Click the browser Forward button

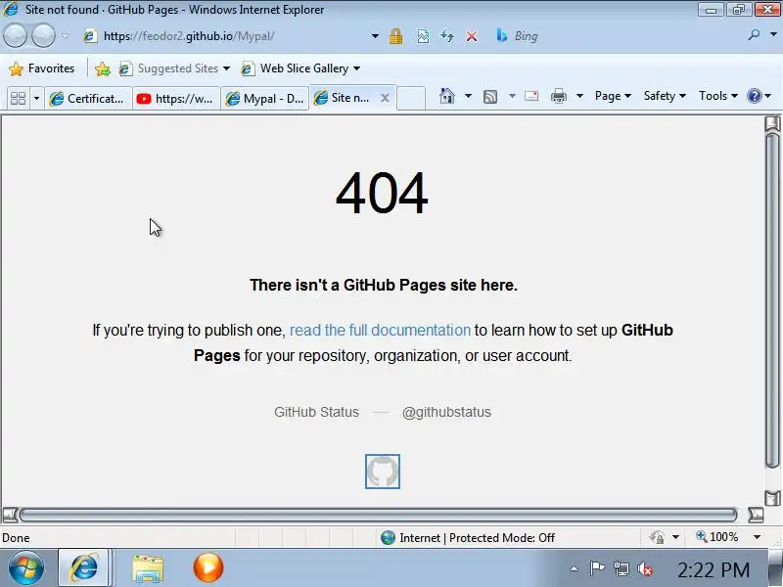pos(43,36)
